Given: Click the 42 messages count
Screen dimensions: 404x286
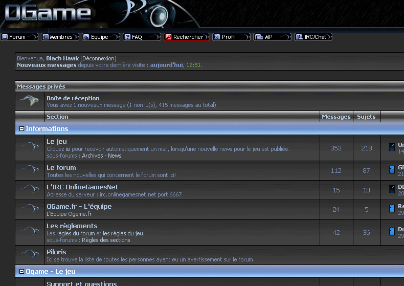Looking at the screenshot, I should point(336,232).
